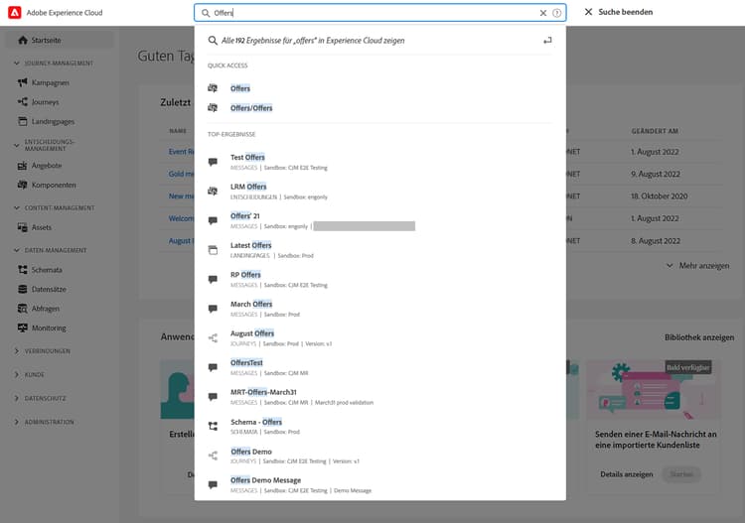Image resolution: width=745 pixels, height=523 pixels.
Task: Click the Adobe Experience Cloud logo icon
Action: 15,12
